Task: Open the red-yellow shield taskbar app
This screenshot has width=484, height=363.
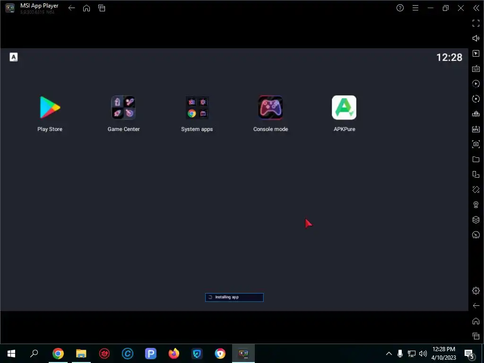Action: 220,354
